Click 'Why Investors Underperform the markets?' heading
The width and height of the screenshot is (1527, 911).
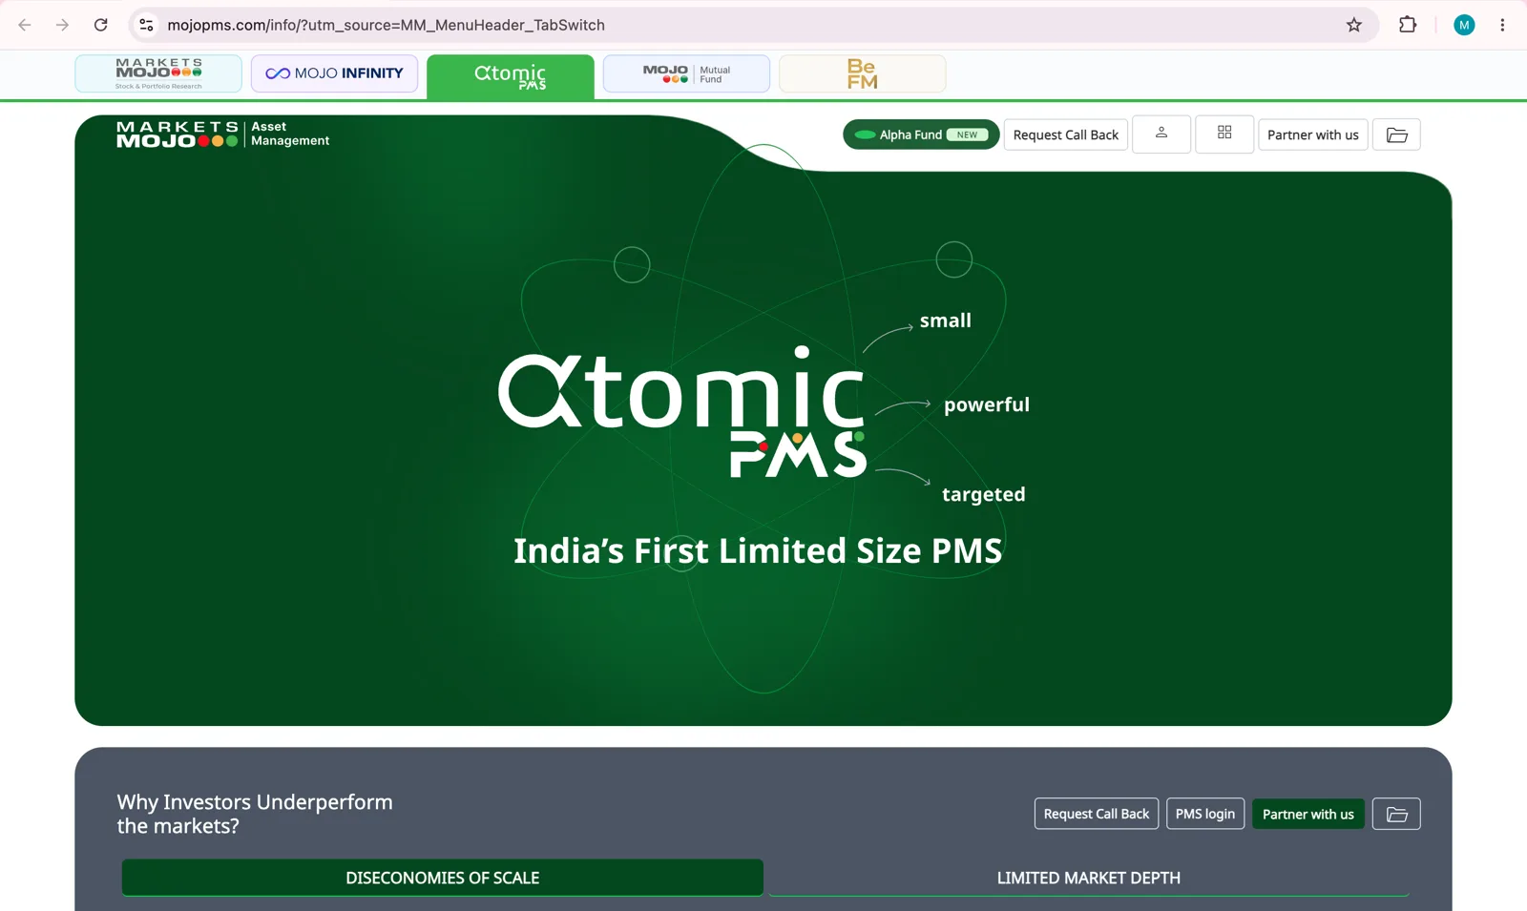(x=255, y=814)
